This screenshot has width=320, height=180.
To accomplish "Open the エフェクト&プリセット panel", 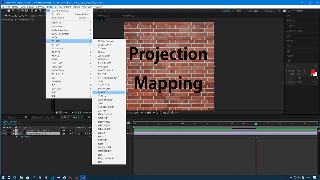I will [x=294, y=31].
